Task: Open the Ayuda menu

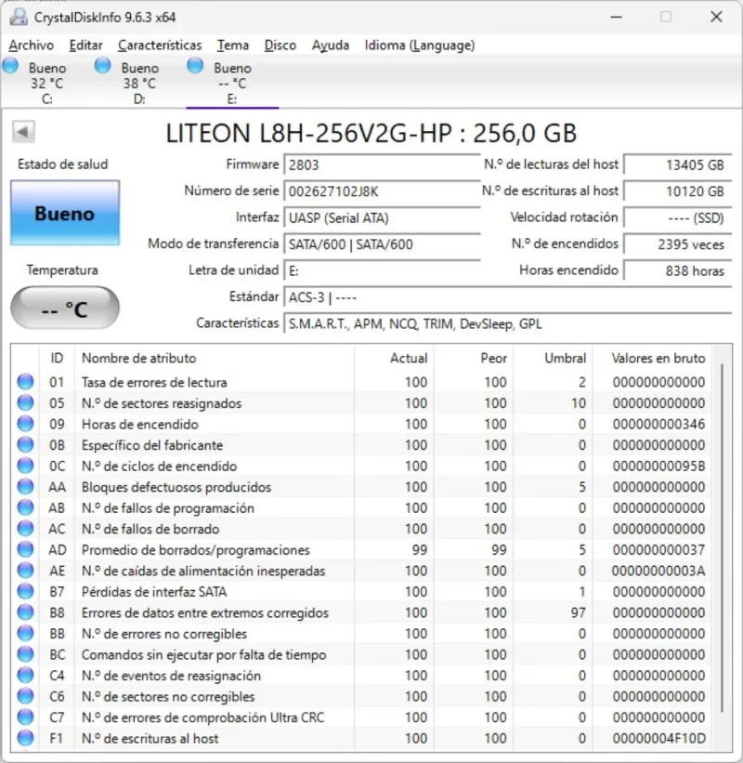Action: tap(331, 46)
